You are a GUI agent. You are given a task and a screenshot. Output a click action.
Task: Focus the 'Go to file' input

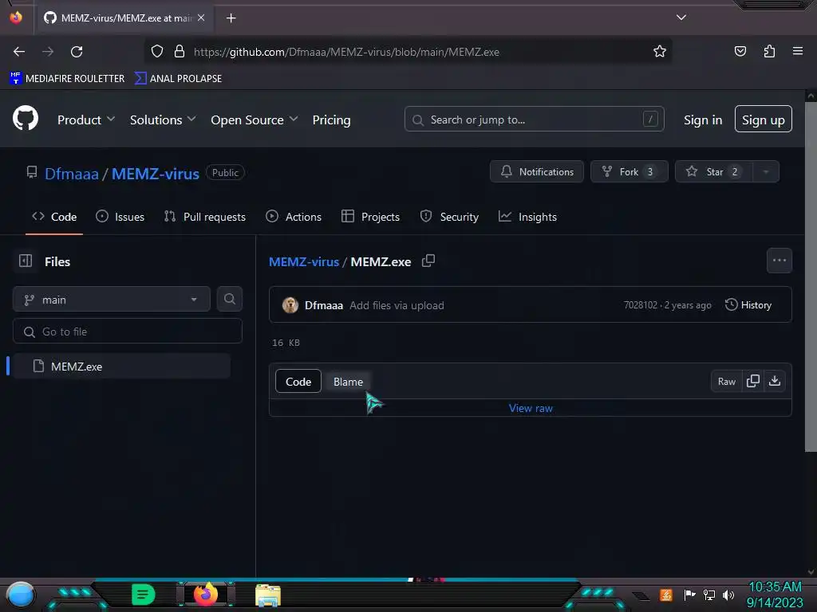pyautogui.click(x=128, y=331)
